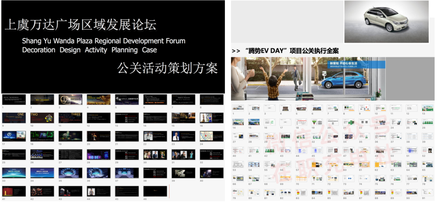Open EV DAY deck slide 47

click(349, 150)
